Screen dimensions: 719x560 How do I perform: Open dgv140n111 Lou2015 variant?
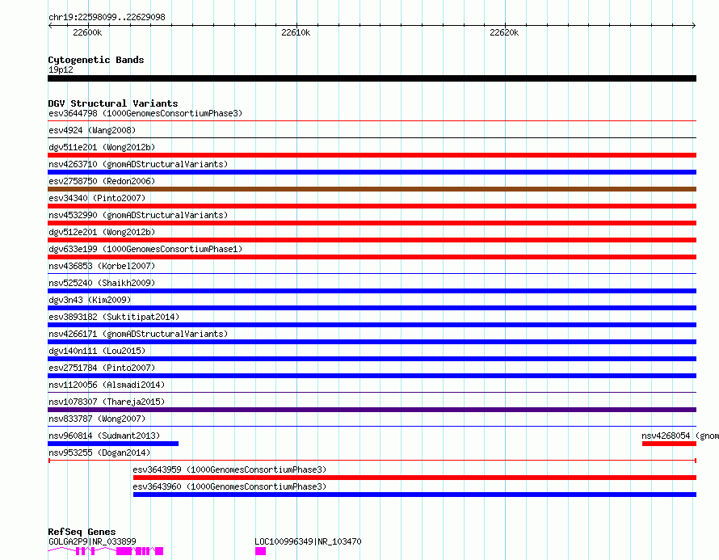(x=97, y=351)
